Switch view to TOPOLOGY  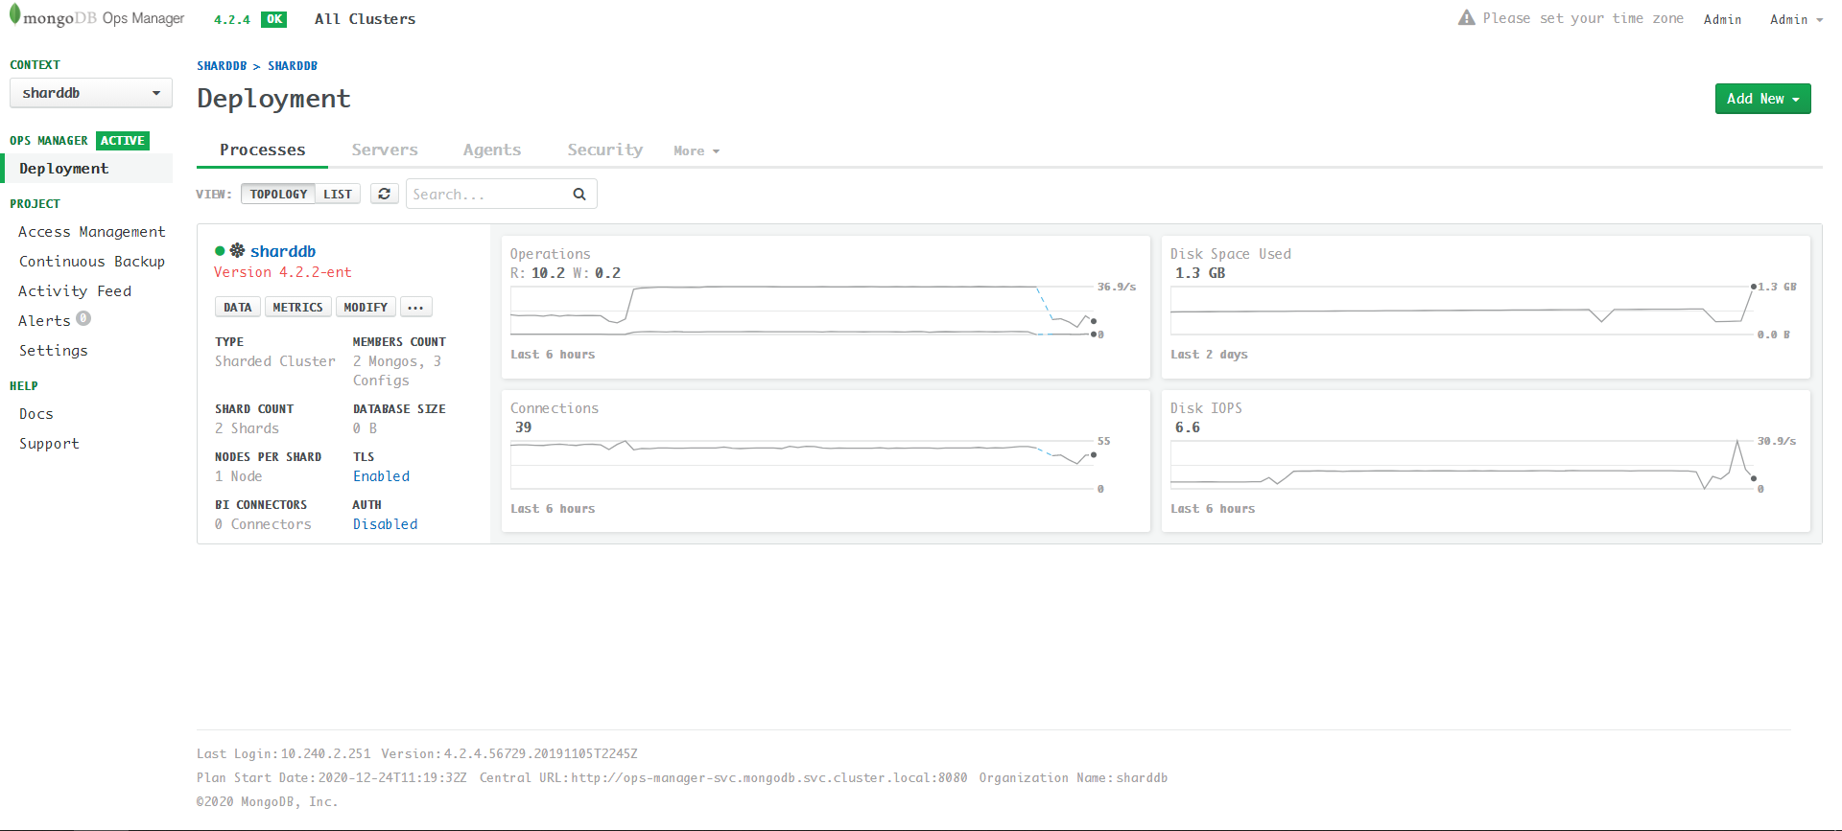click(x=278, y=194)
